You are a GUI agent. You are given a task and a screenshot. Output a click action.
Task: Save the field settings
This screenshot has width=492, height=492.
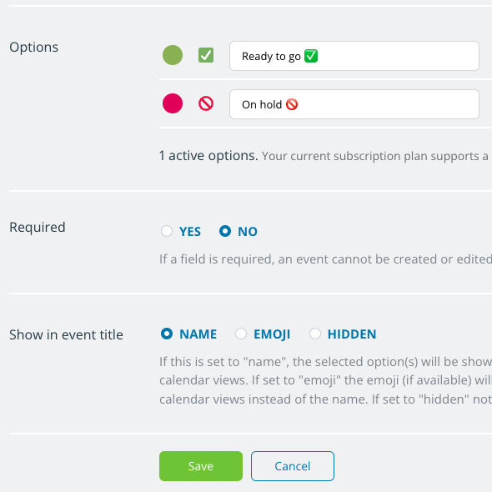tap(201, 466)
